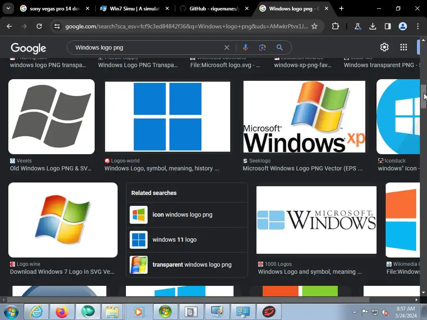Viewport: 427px width, 320px height.
Task: Open a new tab with plus button
Action: click(x=341, y=8)
